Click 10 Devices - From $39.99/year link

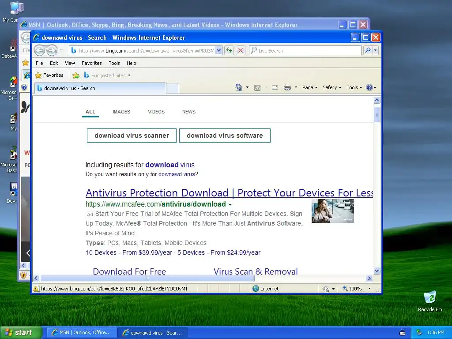(129, 252)
